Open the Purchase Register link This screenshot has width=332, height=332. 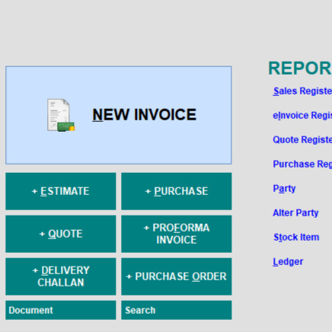(302, 164)
